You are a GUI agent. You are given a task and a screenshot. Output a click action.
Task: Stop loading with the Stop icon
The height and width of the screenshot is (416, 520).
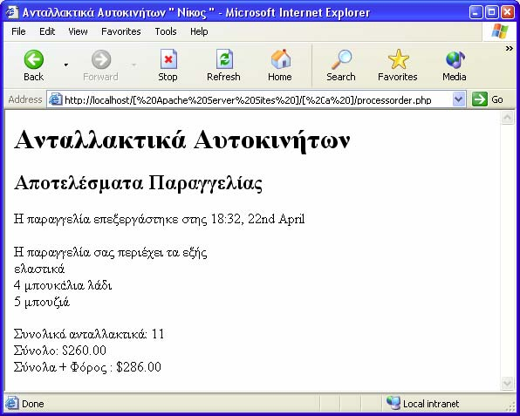(x=168, y=59)
